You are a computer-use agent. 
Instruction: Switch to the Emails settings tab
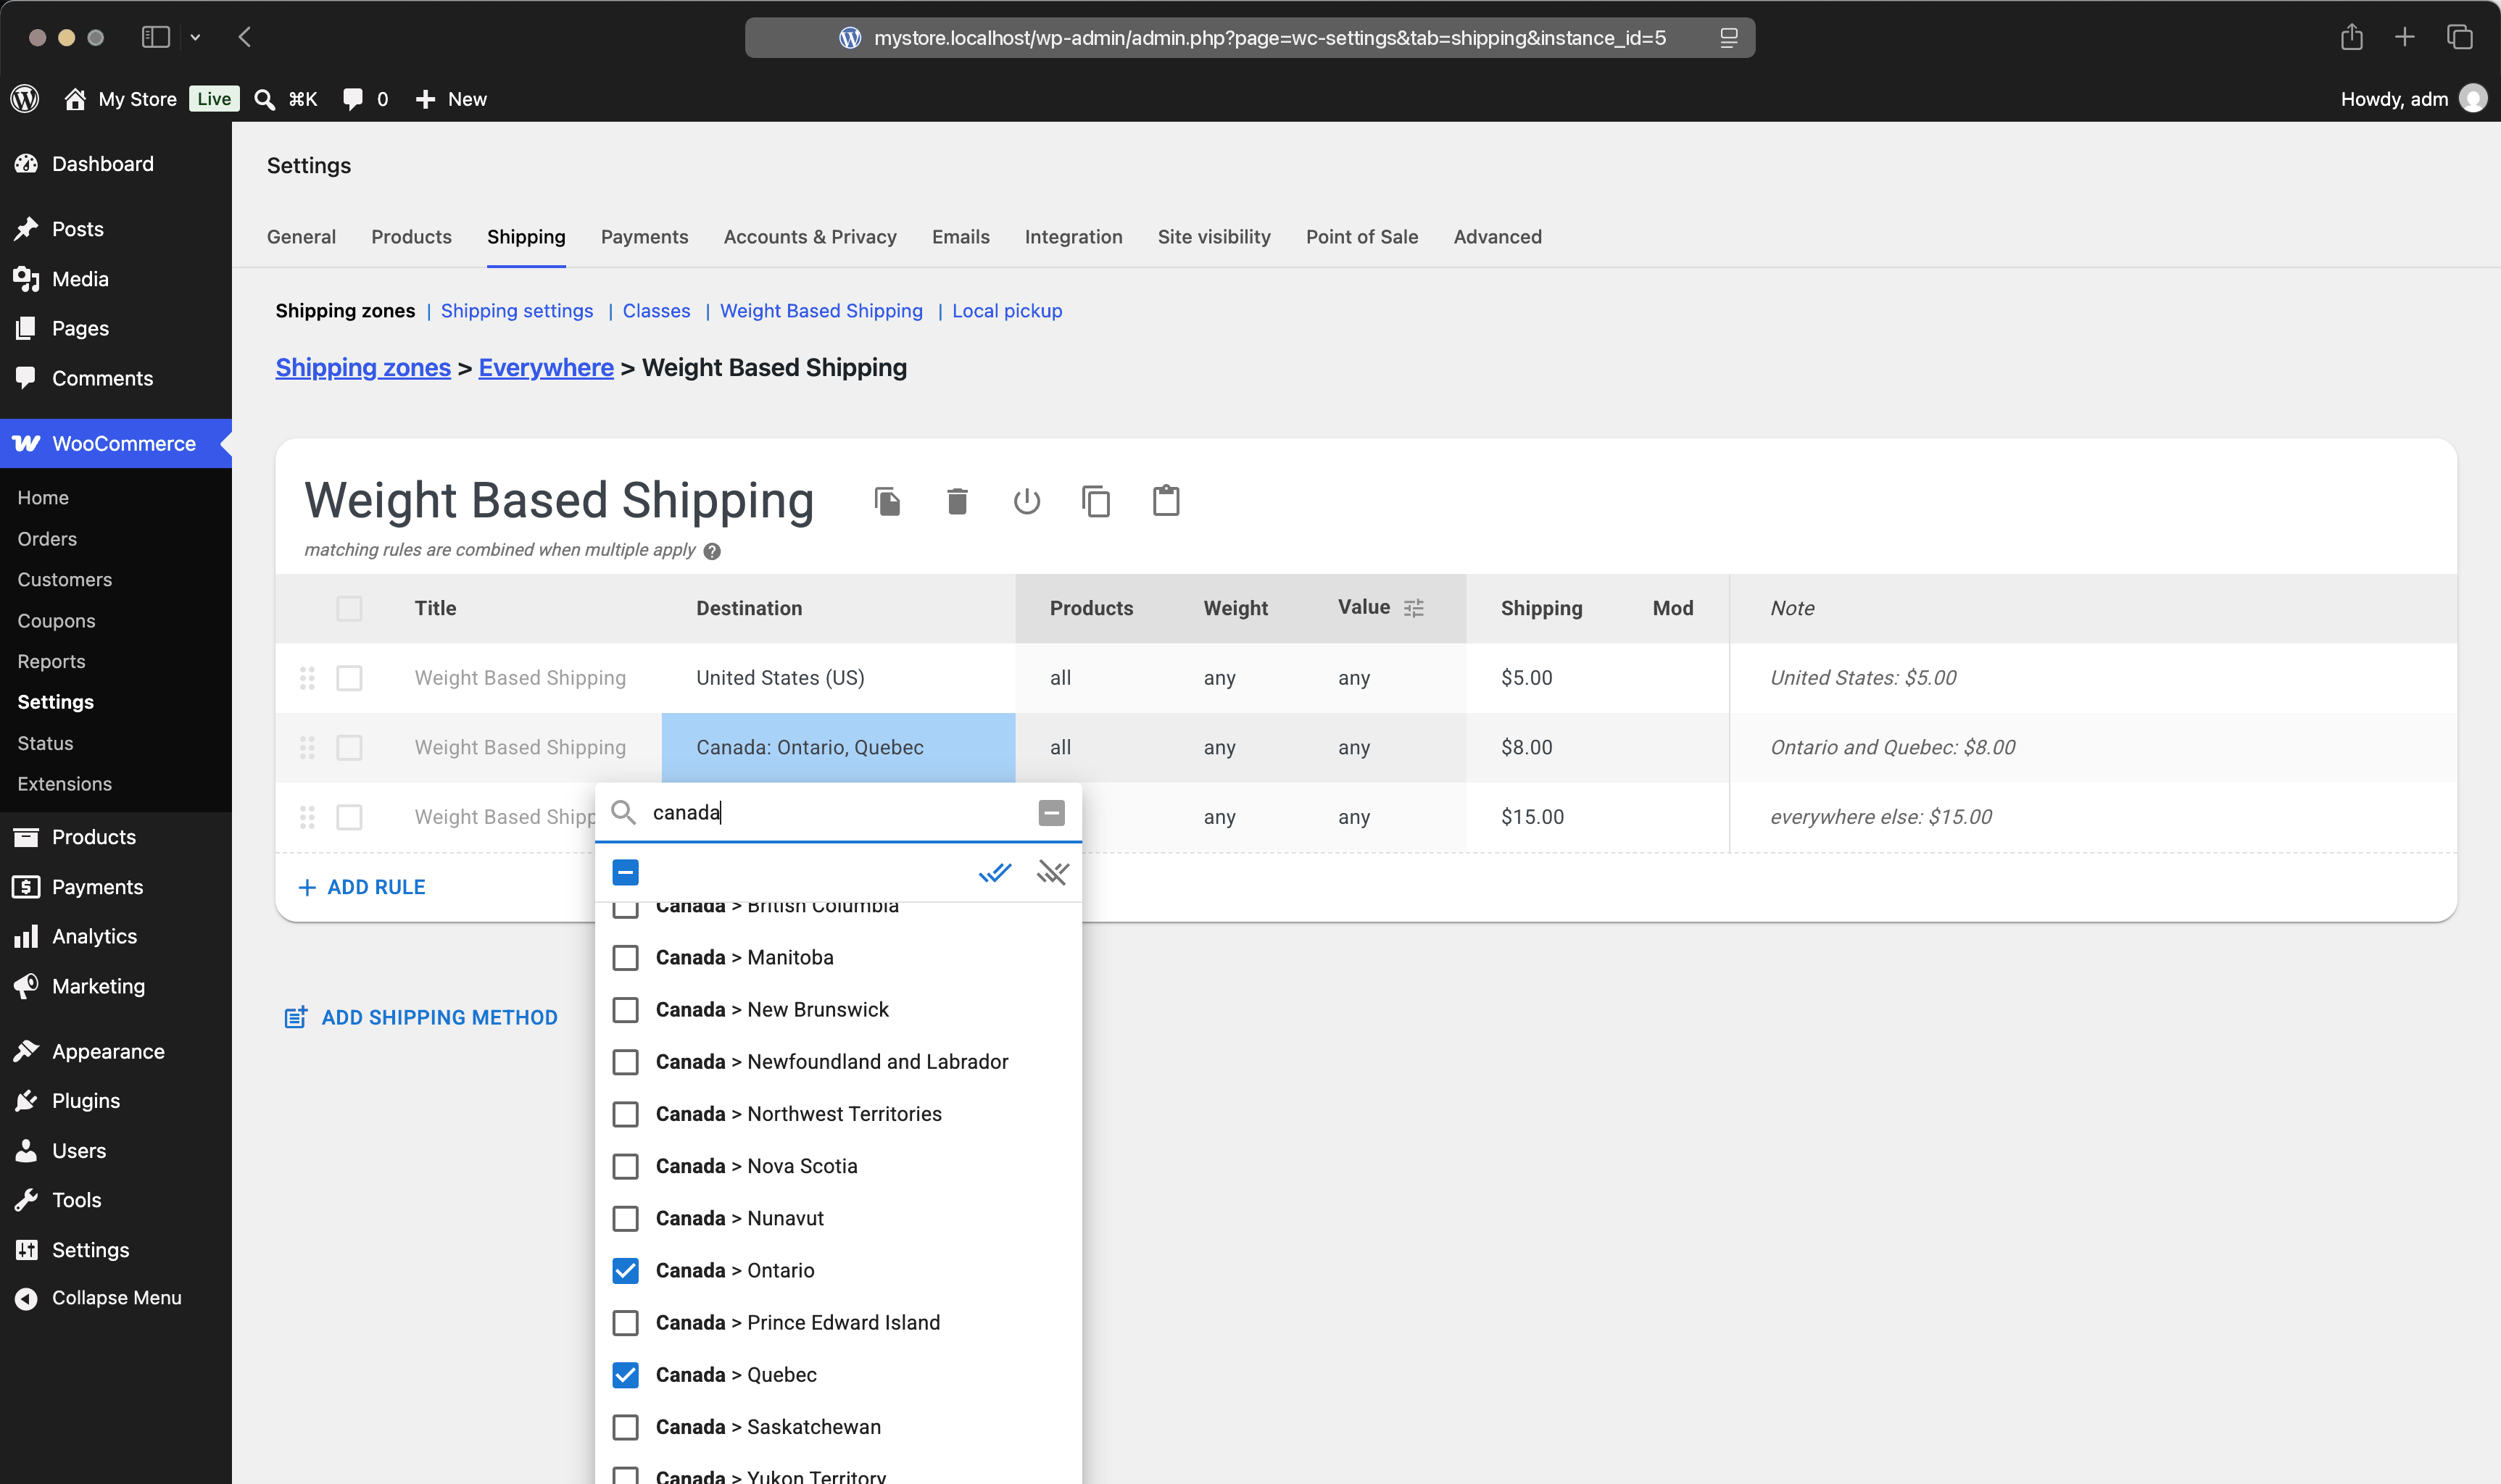(961, 237)
